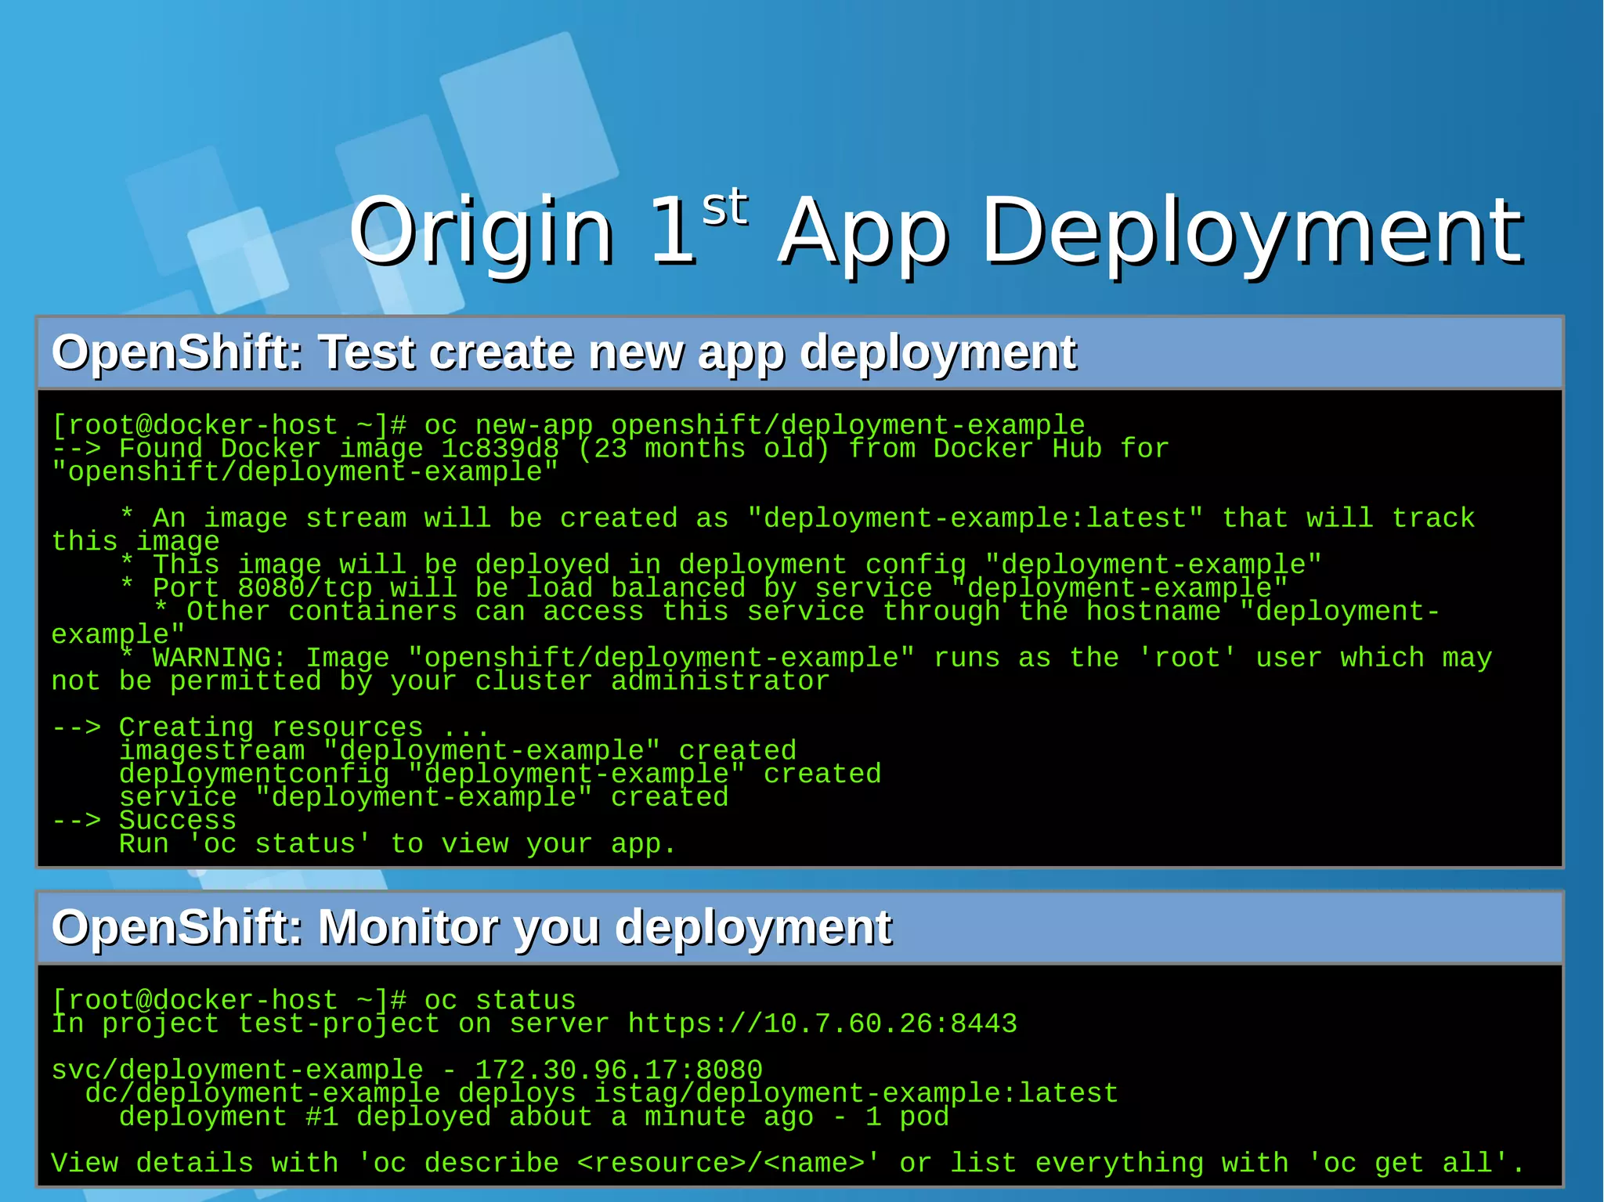
Task: Click the 'WARNING: Image' line
Action: coord(806,658)
